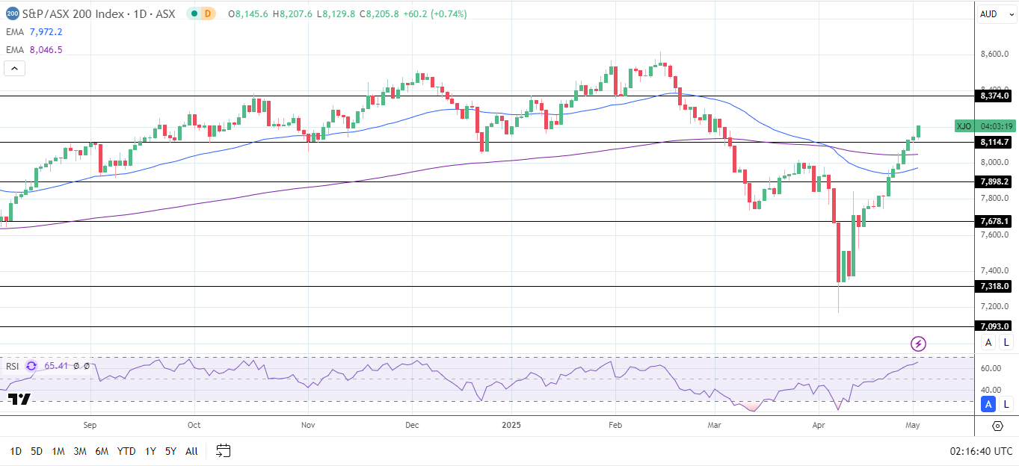Click the May label on time axis
The image size is (1019, 466).
click(x=913, y=425)
